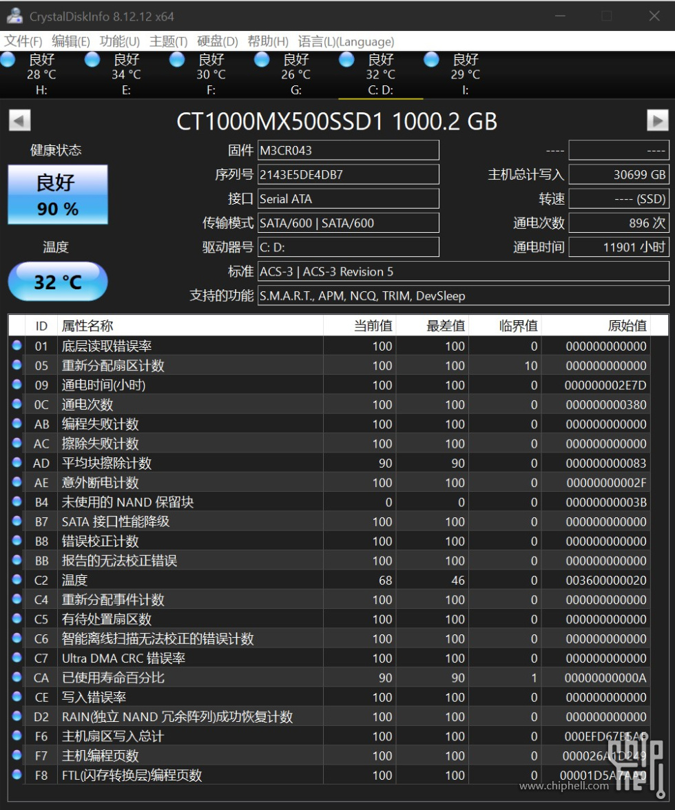Click status icon of row AE 意外断电计数
The image size is (675, 810).
click(x=17, y=481)
